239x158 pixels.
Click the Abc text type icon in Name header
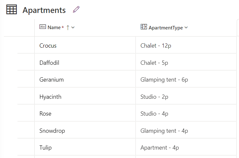[43, 27]
